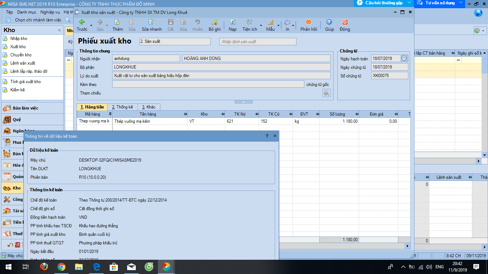Viewport: 488px width, 274px height.
Task: Open Firefox from the Windows taskbar
Action: [x=44, y=267]
